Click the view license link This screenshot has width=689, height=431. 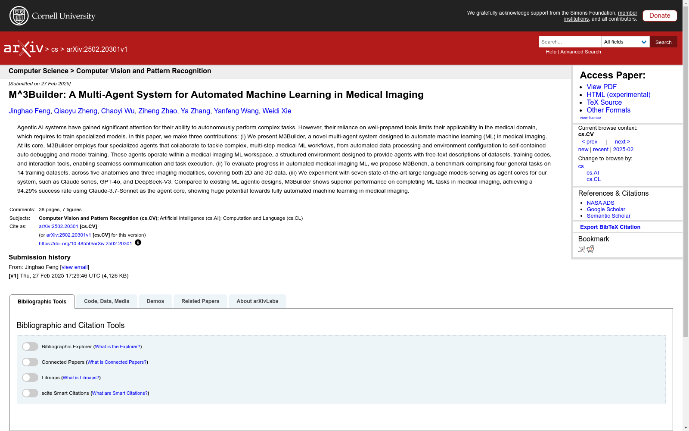(590, 118)
